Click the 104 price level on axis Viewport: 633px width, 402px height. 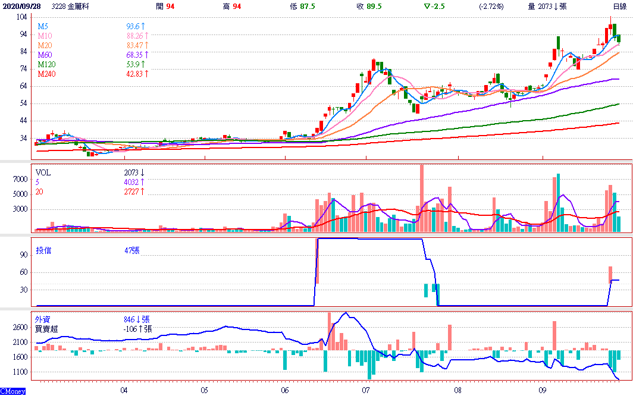21,17
